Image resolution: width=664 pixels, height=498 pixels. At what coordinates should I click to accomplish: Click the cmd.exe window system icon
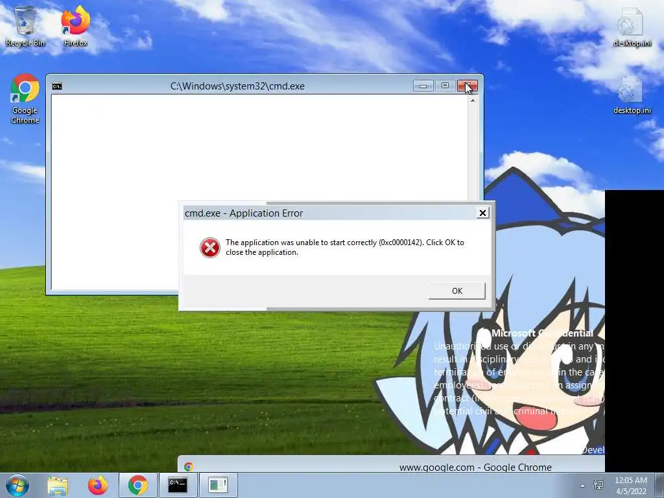tap(57, 86)
